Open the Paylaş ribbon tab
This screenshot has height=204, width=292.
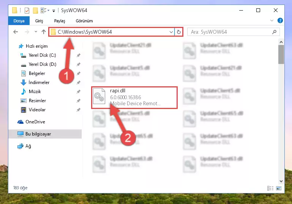click(x=60, y=21)
